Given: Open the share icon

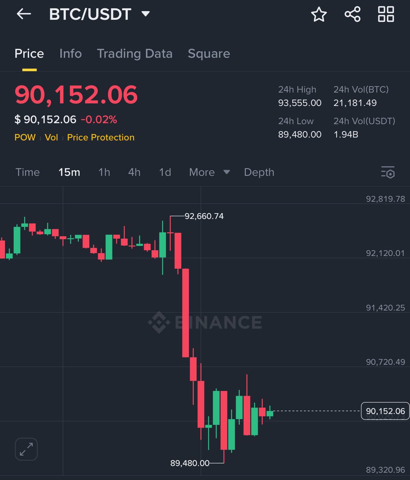Looking at the screenshot, I should [x=352, y=14].
